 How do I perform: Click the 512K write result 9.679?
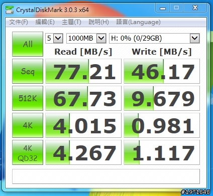(162, 98)
